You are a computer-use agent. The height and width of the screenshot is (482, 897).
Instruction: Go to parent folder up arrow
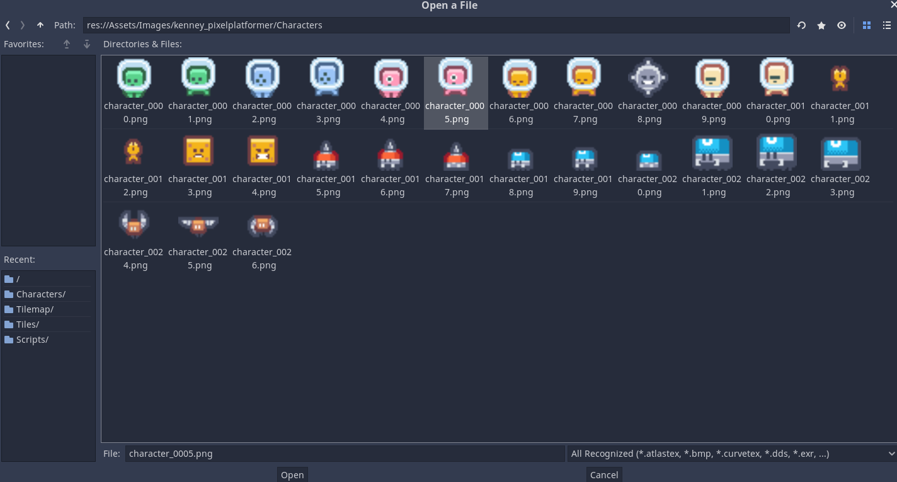coord(40,25)
